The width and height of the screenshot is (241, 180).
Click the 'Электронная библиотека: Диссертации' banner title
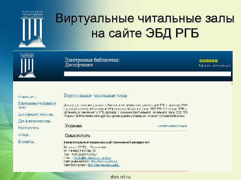[92, 62]
